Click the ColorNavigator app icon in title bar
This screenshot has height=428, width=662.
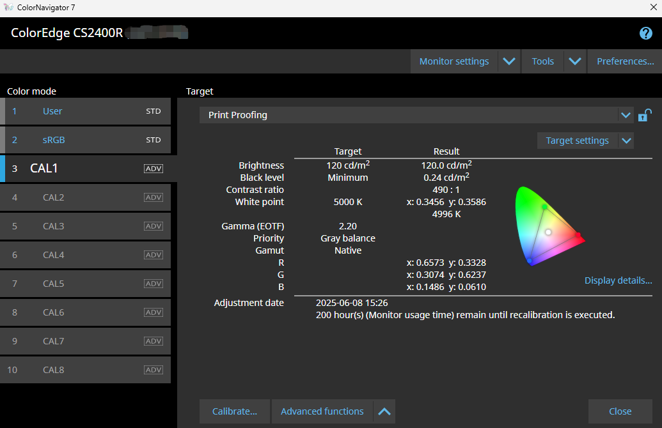pyautogui.click(x=8, y=7)
